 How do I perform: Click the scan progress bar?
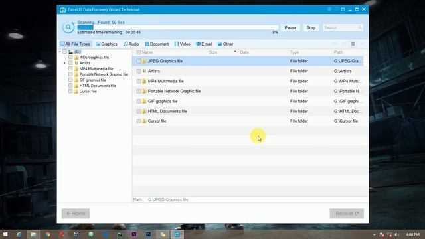[x=178, y=27]
